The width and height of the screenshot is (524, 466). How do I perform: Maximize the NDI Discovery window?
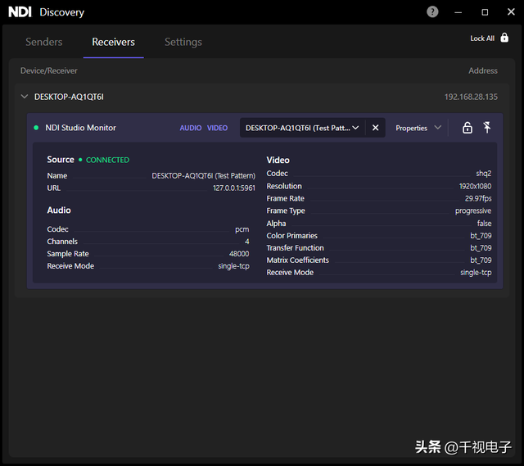point(485,12)
